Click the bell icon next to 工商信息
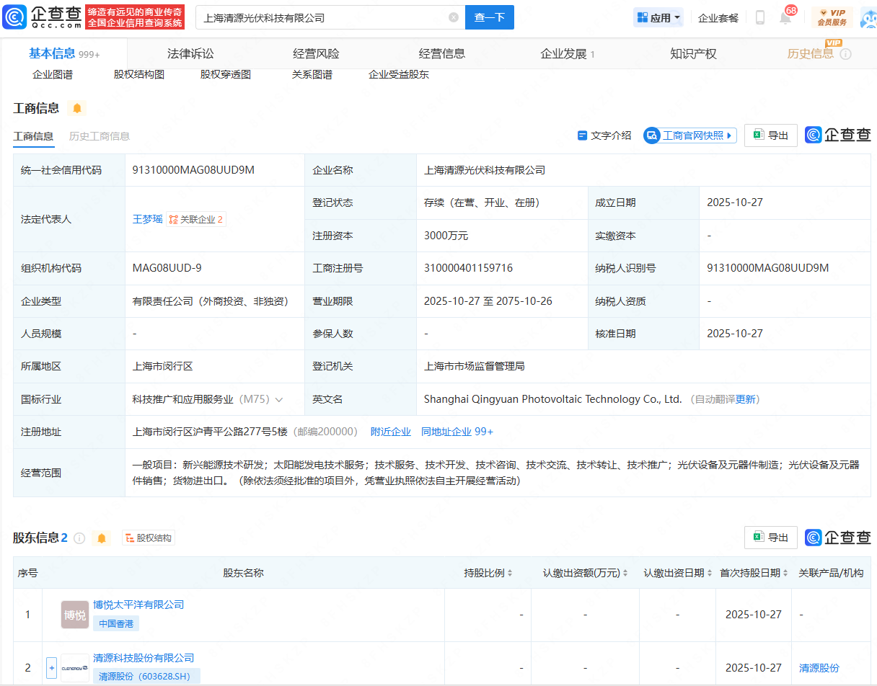This screenshot has height=686, width=877. 77,109
